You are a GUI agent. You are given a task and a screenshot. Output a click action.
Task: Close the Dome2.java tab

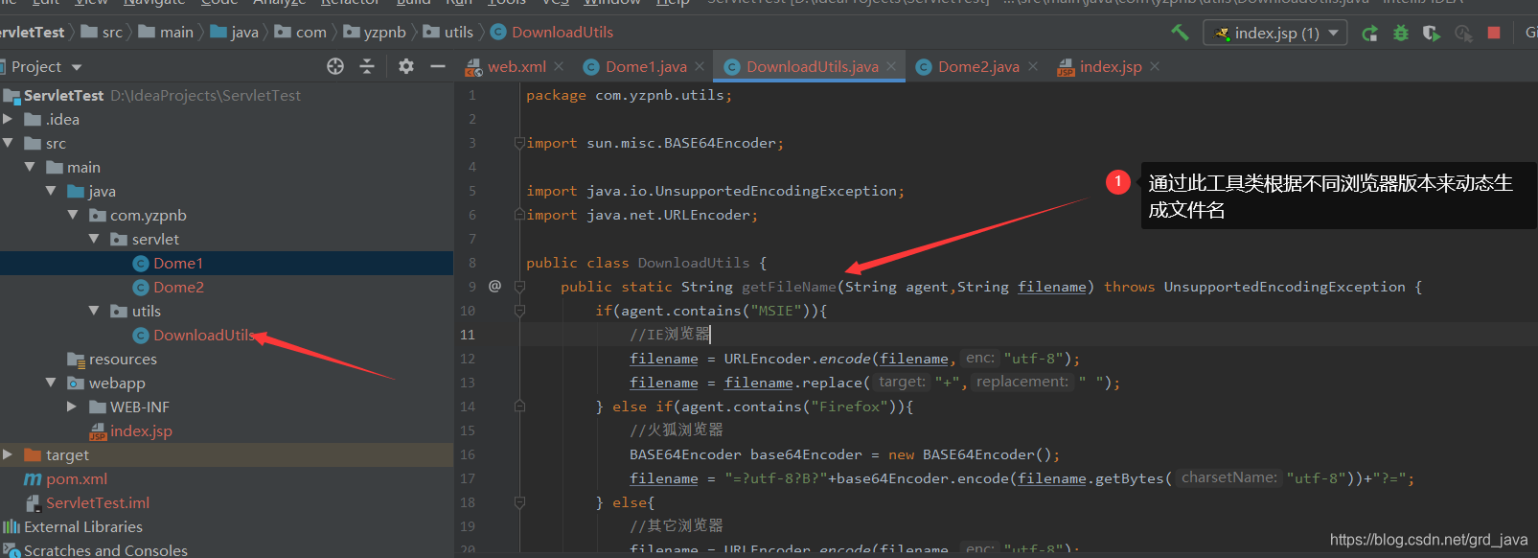pyautogui.click(x=1033, y=66)
